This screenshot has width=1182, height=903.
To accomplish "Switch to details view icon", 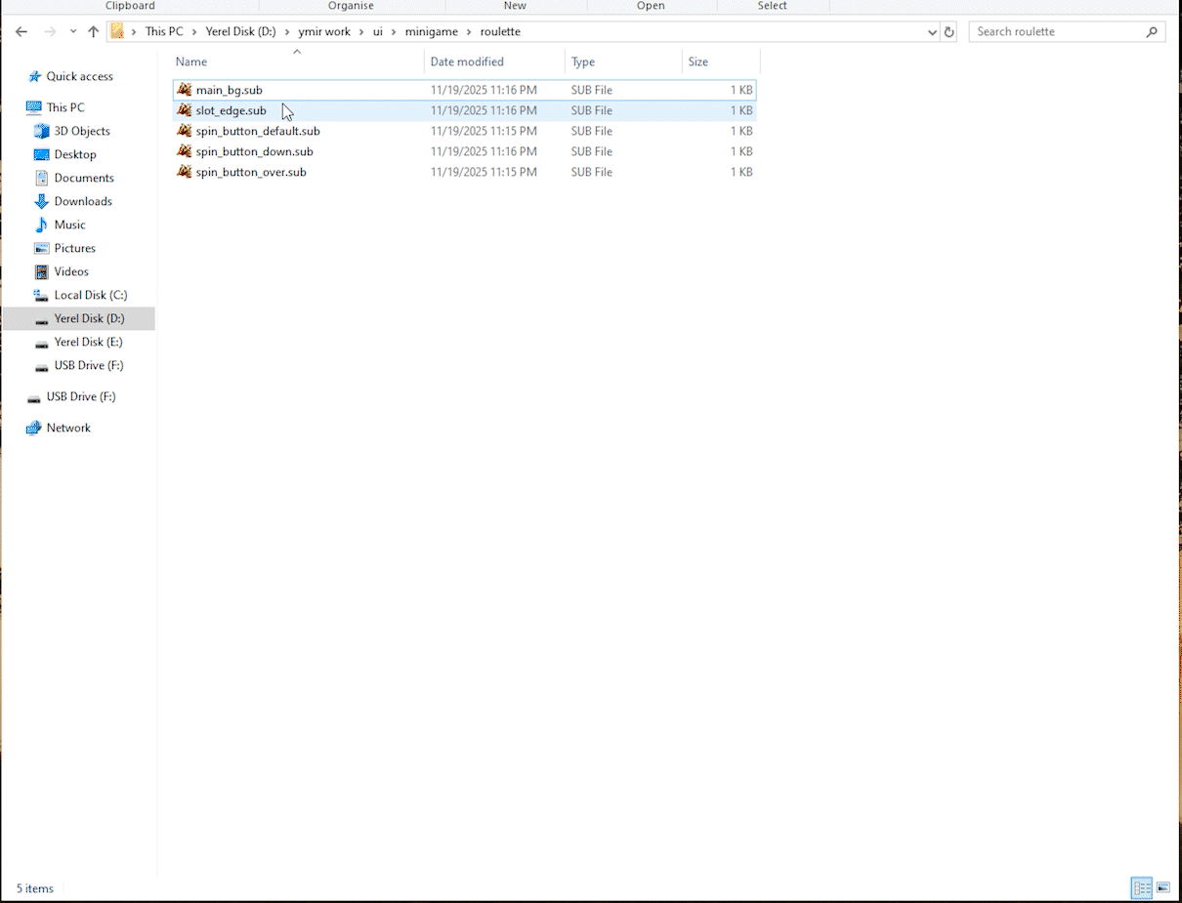I will pyautogui.click(x=1142, y=888).
